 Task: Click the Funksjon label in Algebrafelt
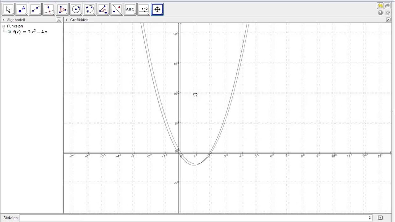tap(15, 26)
